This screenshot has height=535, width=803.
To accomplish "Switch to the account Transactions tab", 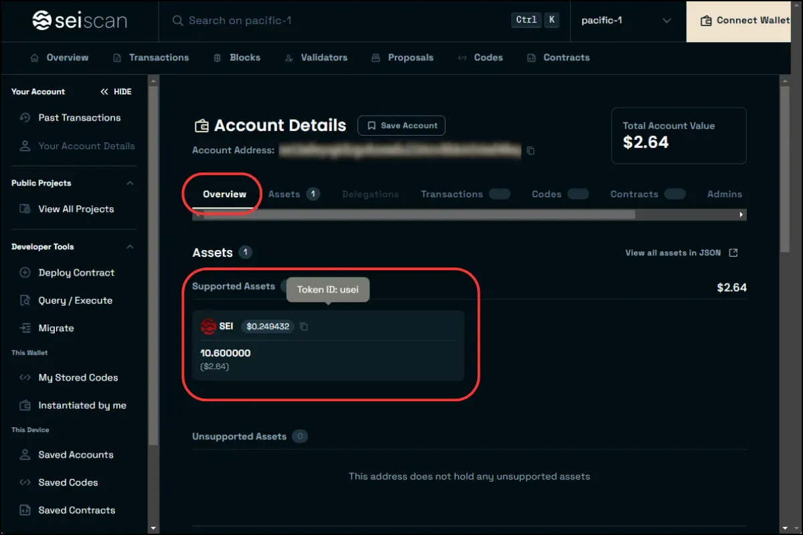I will 465,194.
